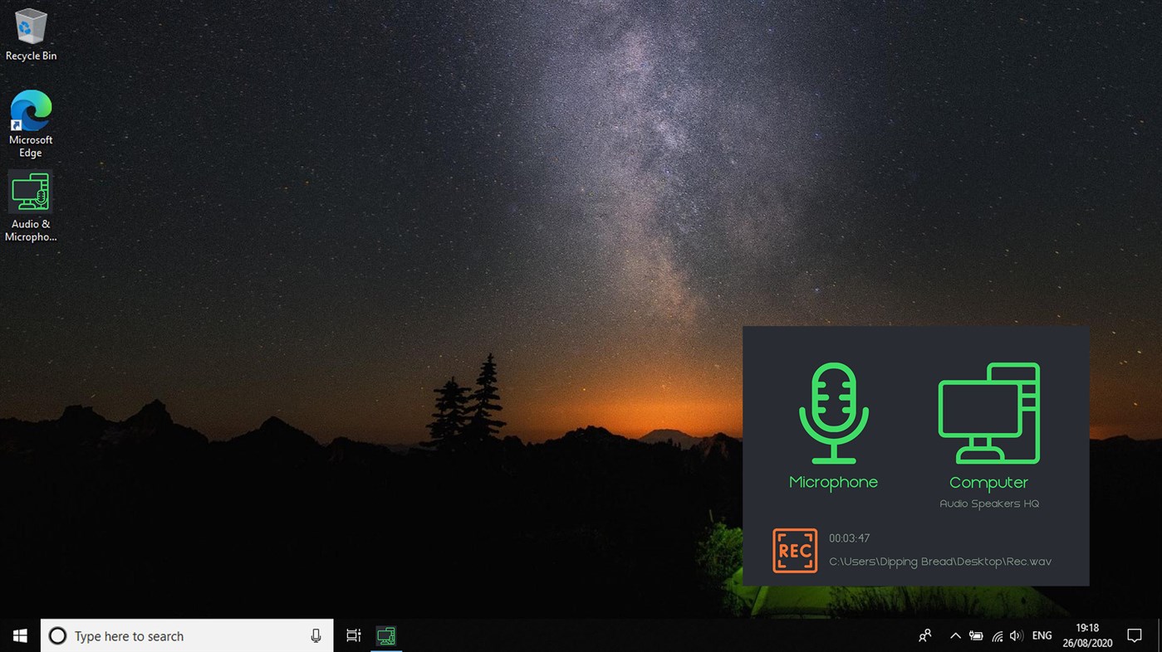1162x652 pixels.
Task: Open Task View from the taskbar
Action: point(353,635)
